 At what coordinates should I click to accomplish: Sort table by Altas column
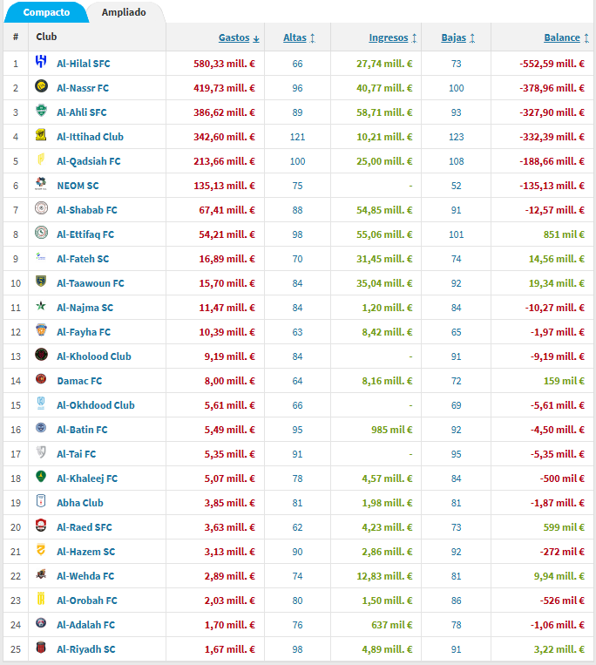[x=299, y=37]
